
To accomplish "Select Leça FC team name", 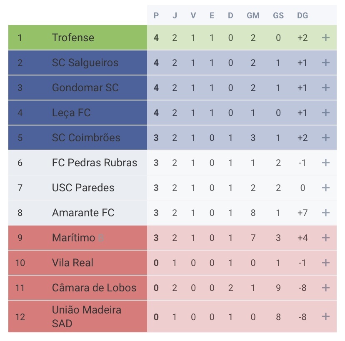I will [71, 113].
